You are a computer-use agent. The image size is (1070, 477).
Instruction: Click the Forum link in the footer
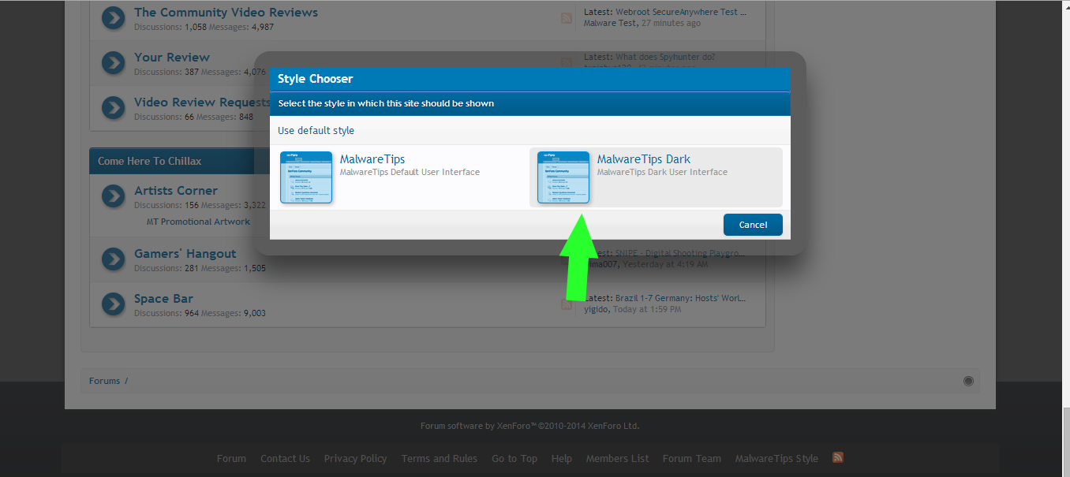click(231, 458)
